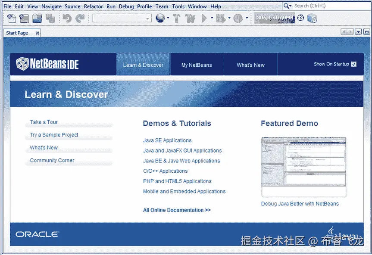Screen dimensions: 372x255
Task: Click the search magnifier icon
Action: click(286, 6)
